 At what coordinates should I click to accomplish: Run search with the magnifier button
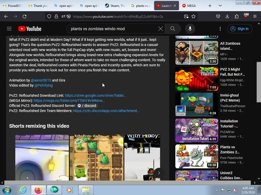coord(173,29)
